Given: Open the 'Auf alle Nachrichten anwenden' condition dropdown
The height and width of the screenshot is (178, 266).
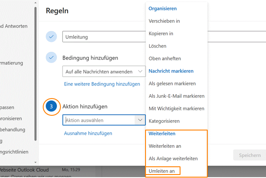Looking at the screenshot, I should coord(104,71).
